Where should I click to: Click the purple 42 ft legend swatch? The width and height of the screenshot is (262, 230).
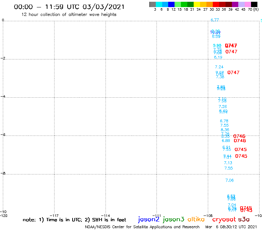(235, 4)
